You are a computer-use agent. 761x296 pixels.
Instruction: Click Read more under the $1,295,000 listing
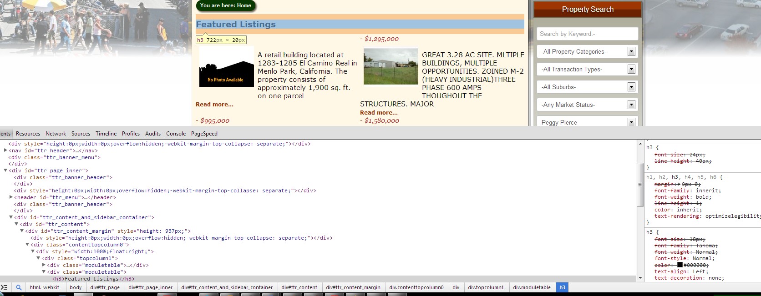tap(379, 113)
